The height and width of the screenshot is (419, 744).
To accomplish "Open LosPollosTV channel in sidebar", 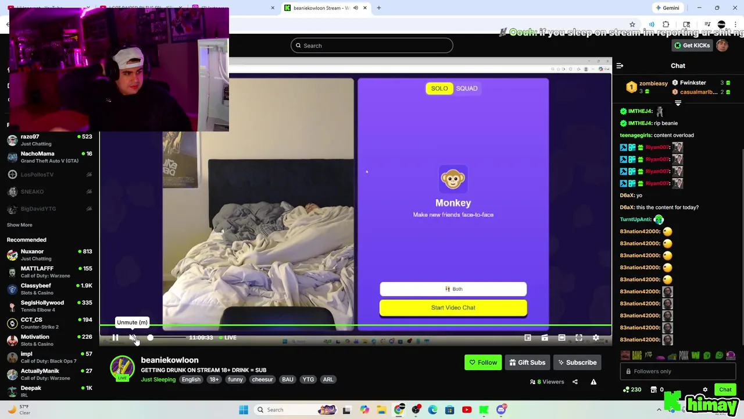I will coord(50,174).
